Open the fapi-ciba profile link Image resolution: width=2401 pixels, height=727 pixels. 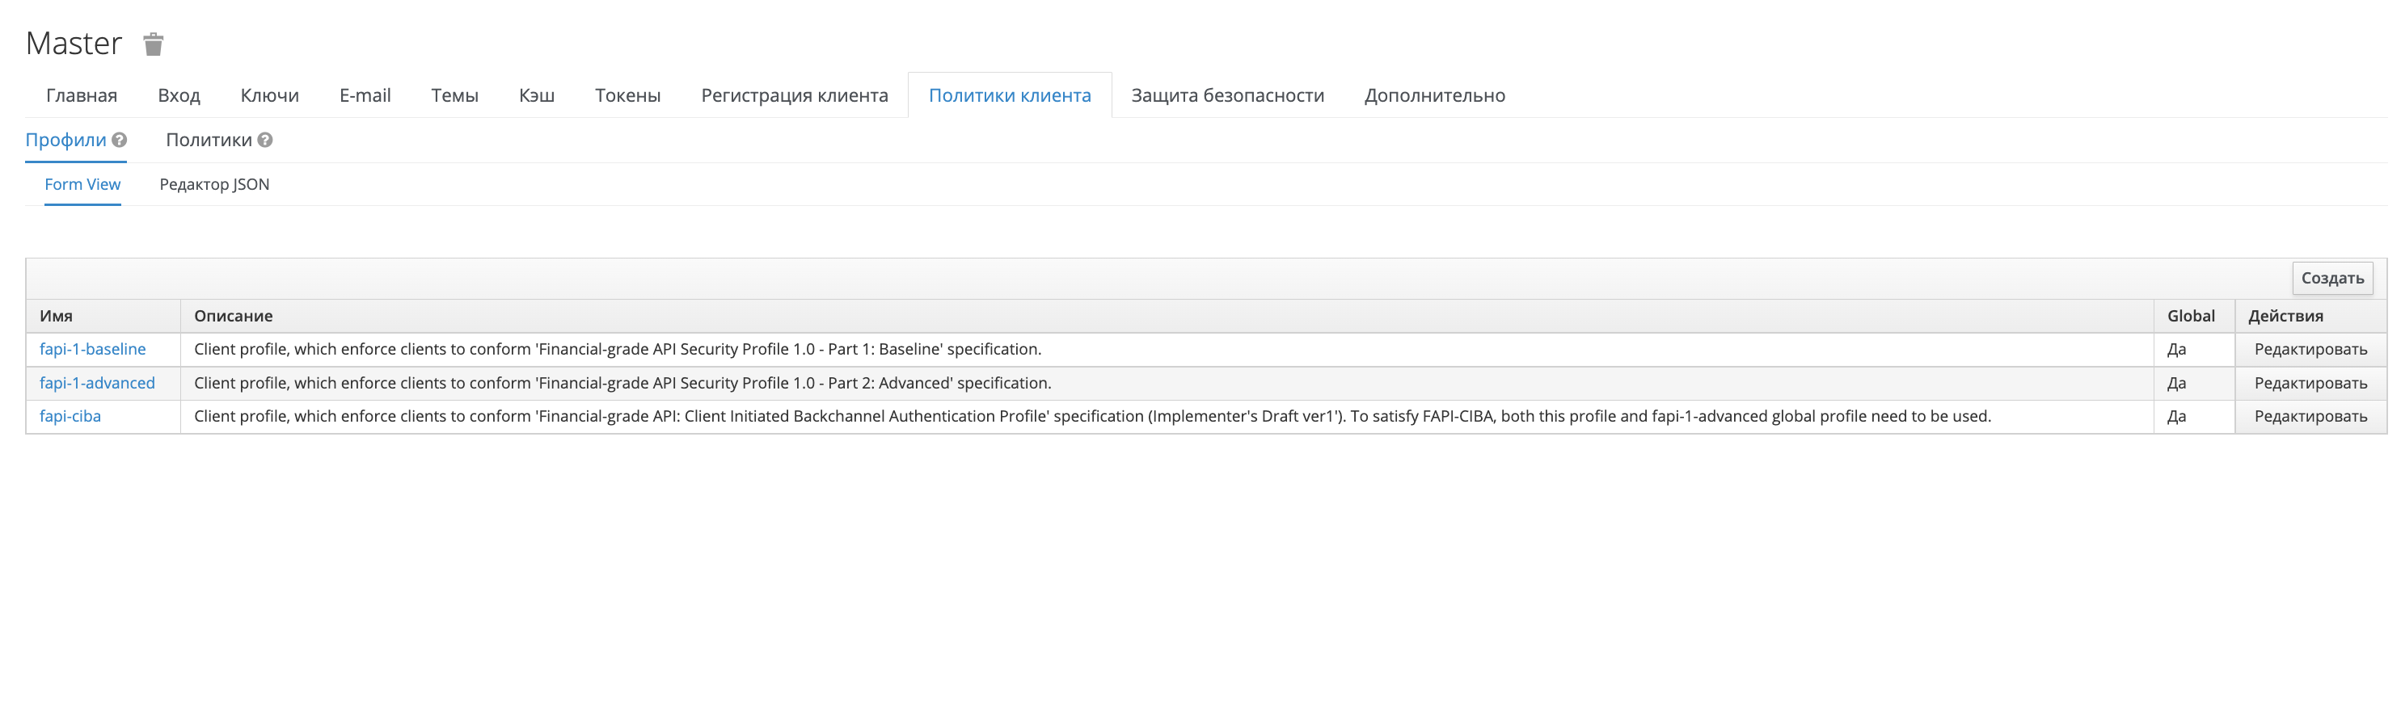pyautogui.click(x=70, y=416)
